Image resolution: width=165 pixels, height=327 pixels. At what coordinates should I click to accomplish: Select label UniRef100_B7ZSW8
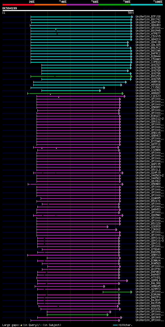(x=148, y=141)
